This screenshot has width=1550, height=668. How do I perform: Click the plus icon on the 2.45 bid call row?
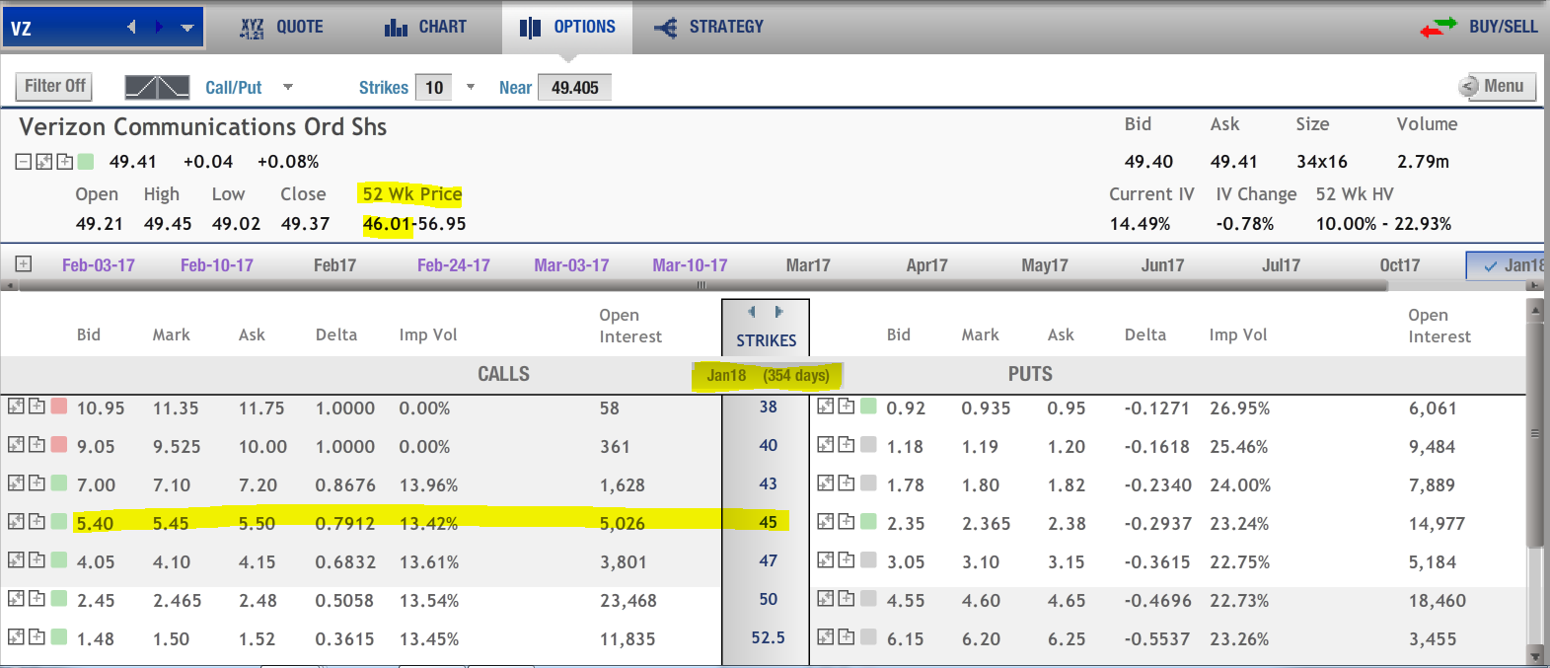tap(37, 598)
